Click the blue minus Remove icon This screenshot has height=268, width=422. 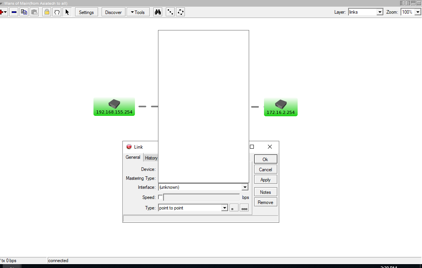click(x=14, y=12)
